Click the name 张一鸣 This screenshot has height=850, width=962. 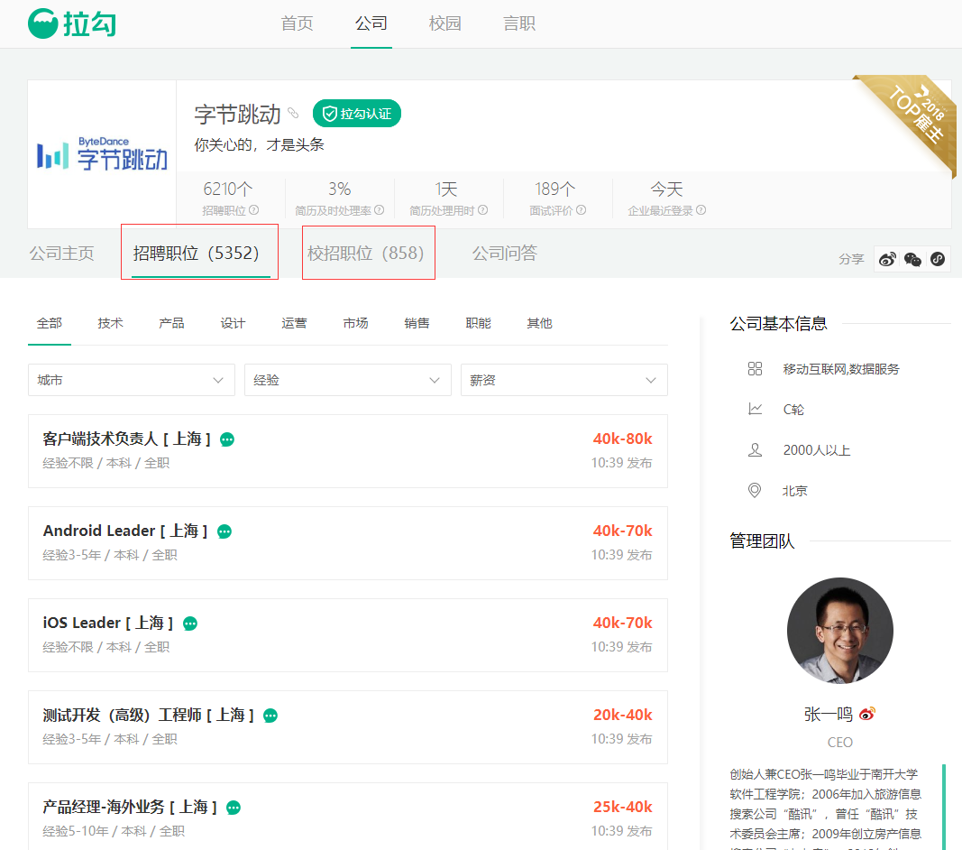coord(829,715)
